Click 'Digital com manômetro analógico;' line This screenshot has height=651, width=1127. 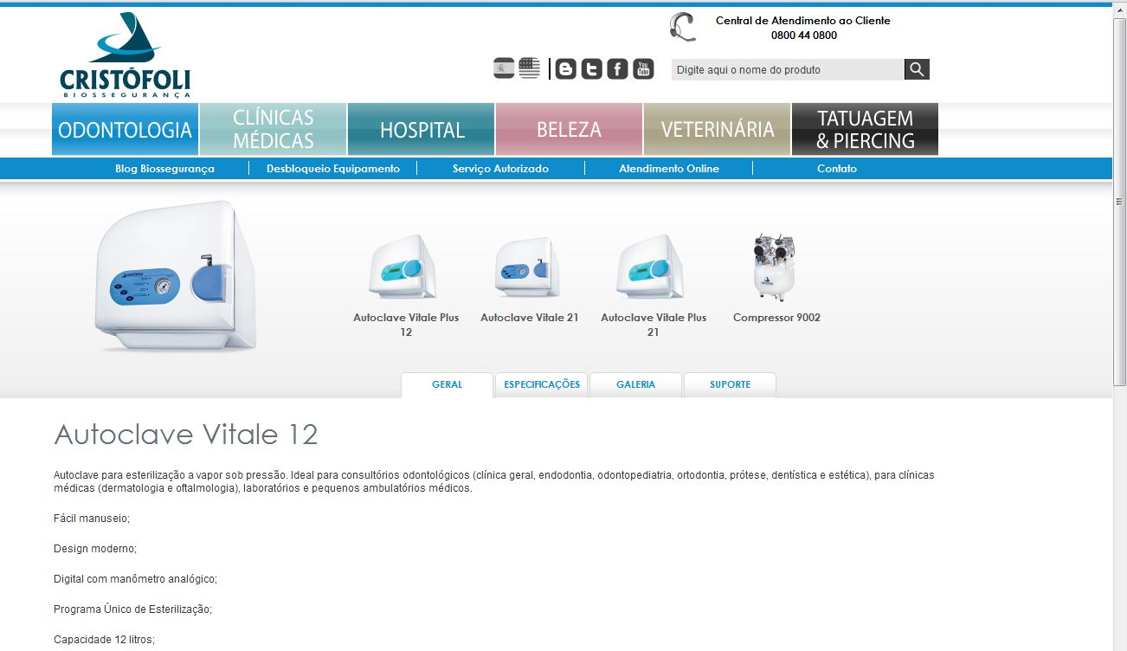(135, 579)
